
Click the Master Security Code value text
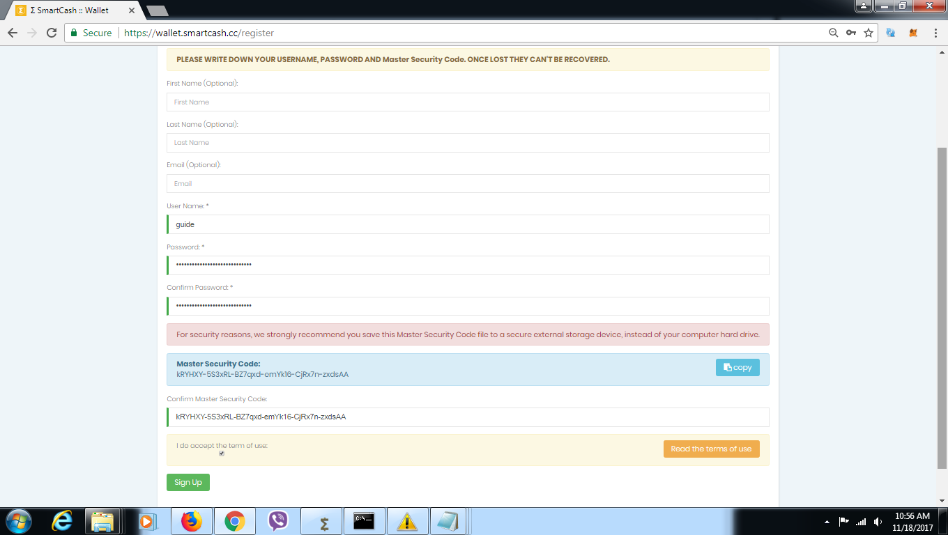tap(262, 374)
